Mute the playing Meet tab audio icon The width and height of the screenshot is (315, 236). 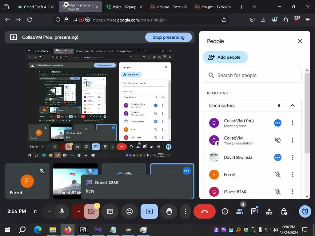[66, 4]
